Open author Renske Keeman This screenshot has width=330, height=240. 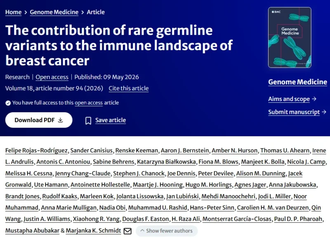(137, 151)
